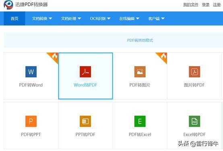Click the PDF转Excel label
Viewport: 223px width, 151px height.
tap(140, 134)
